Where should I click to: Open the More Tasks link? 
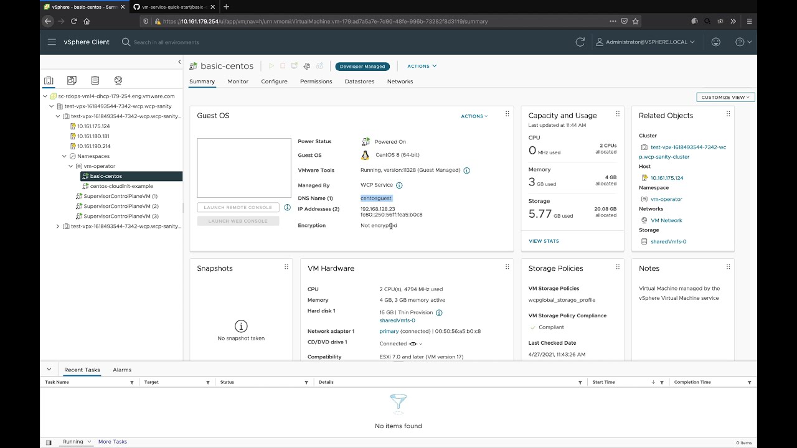(113, 442)
